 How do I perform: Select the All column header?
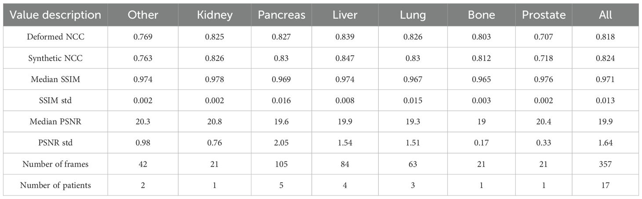click(x=606, y=15)
